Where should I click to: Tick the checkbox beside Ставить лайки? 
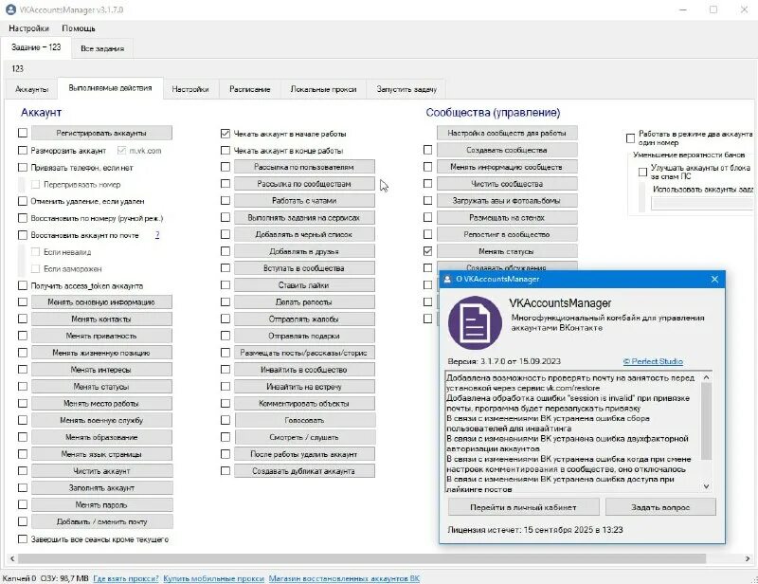click(226, 285)
